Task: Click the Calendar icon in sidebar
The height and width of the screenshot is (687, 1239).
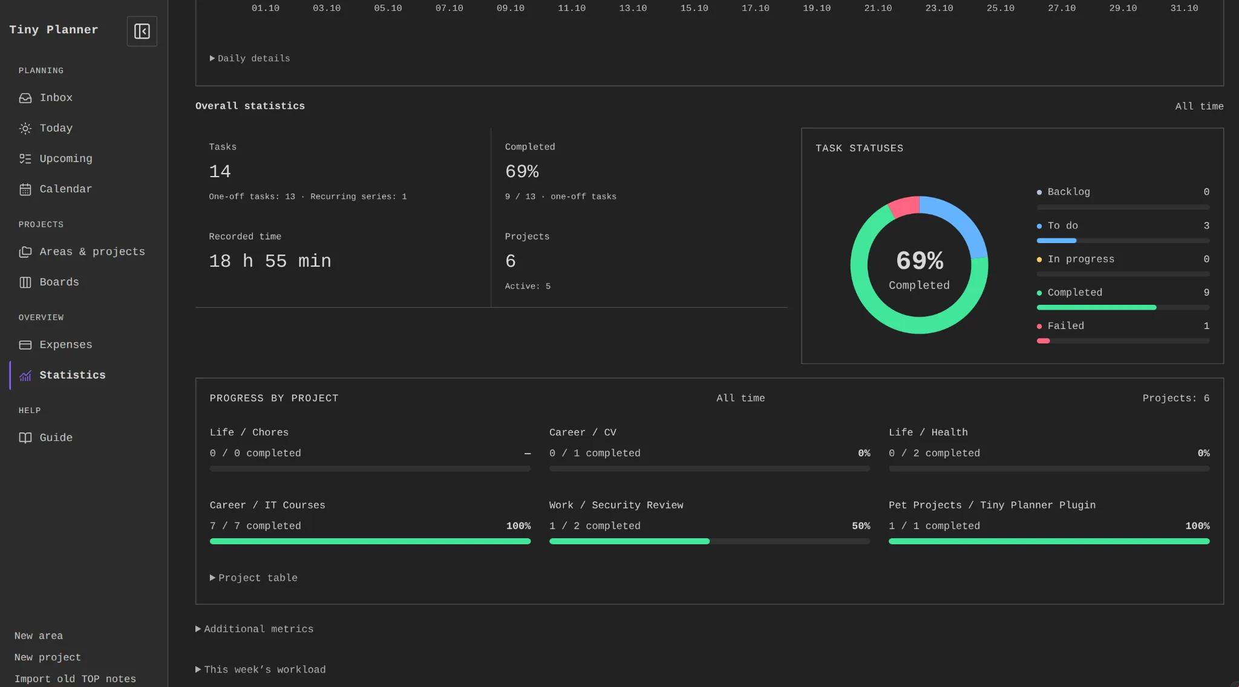Action: coord(25,189)
